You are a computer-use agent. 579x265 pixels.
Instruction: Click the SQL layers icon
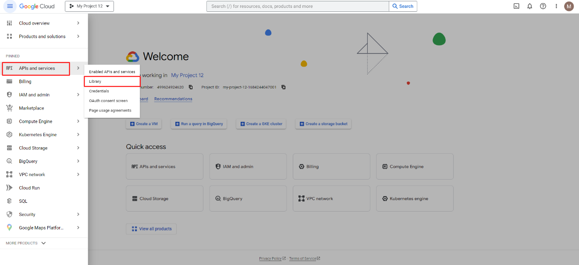9,201
